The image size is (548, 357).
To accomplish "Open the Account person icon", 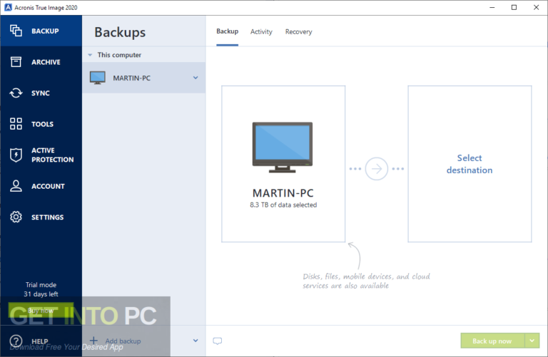I will (x=16, y=186).
